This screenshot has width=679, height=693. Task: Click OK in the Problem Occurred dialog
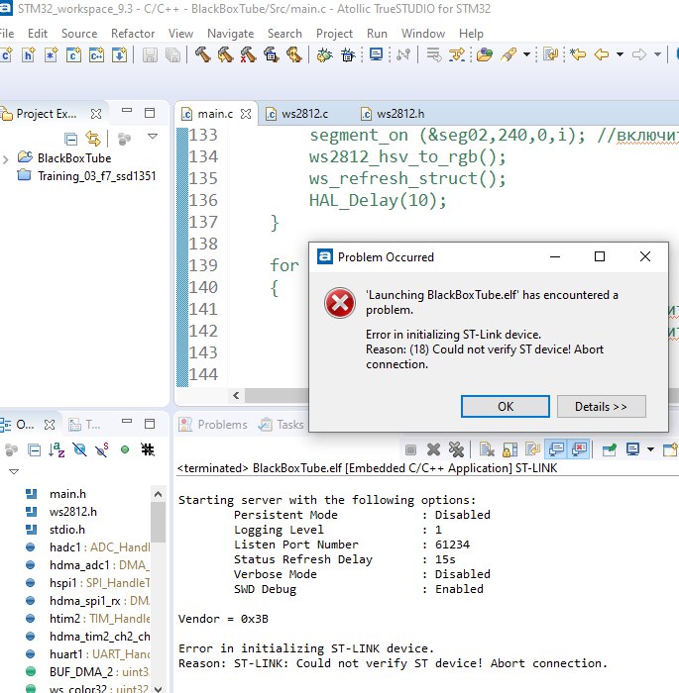[x=506, y=406]
